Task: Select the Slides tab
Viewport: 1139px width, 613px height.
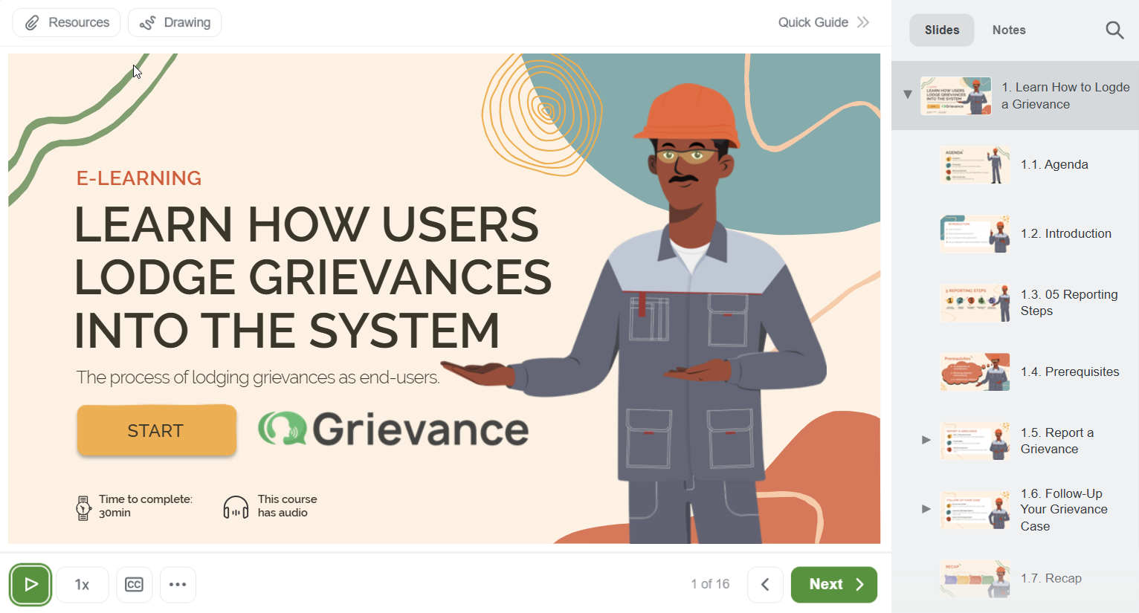Action: pyautogui.click(x=941, y=30)
